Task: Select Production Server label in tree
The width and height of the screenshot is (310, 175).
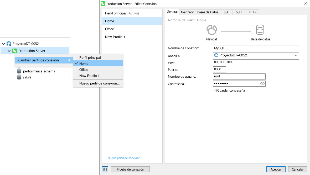Action: point(32,51)
